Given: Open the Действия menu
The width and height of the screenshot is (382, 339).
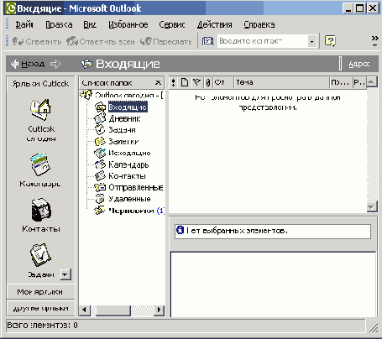Looking at the screenshot, I should 215,24.
